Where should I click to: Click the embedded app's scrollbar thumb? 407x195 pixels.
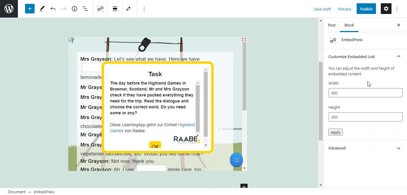[x=244, y=76]
